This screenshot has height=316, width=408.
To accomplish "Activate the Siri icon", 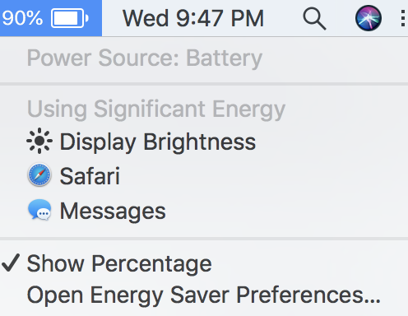I will click(x=369, y=18).
